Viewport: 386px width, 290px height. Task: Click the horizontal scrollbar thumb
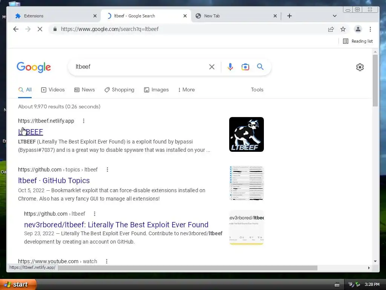point(188,268)
